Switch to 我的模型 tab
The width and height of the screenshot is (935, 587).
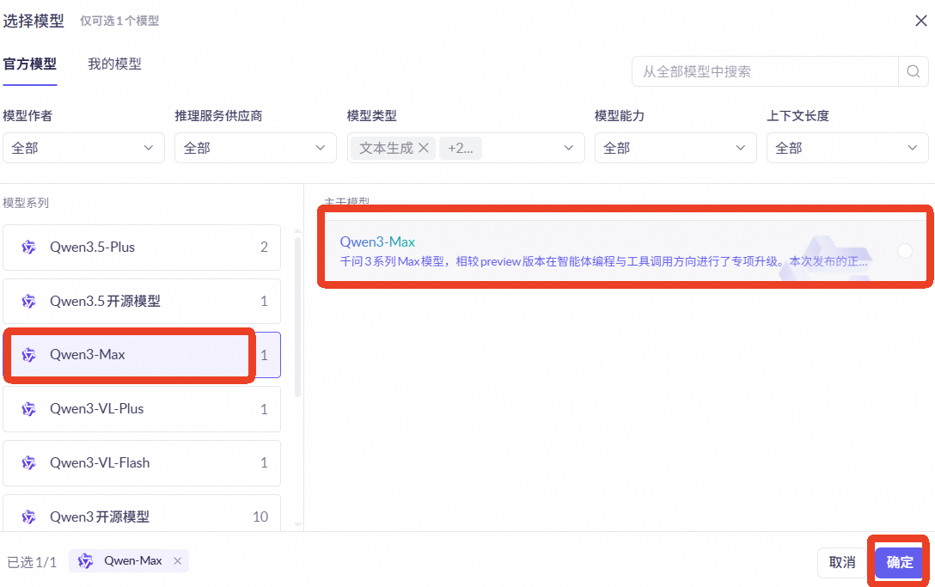(x=114, y=64)
